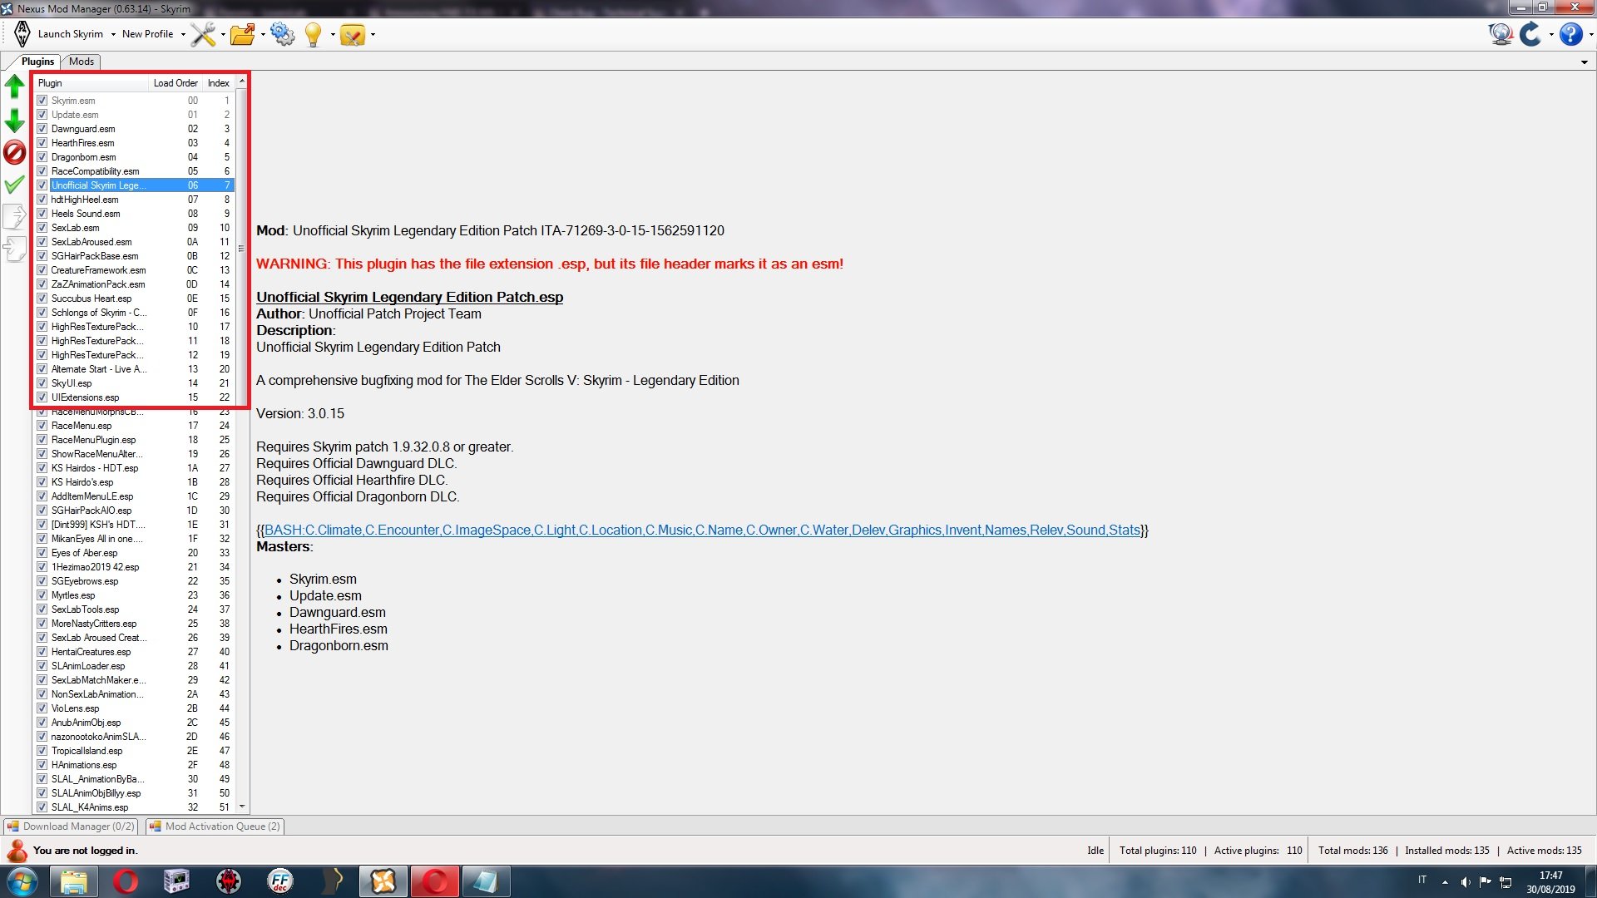The width and height of the screenshot is (1597, 898).
Task: Open Opera browser on taskbar
Action: click(126, 881)
